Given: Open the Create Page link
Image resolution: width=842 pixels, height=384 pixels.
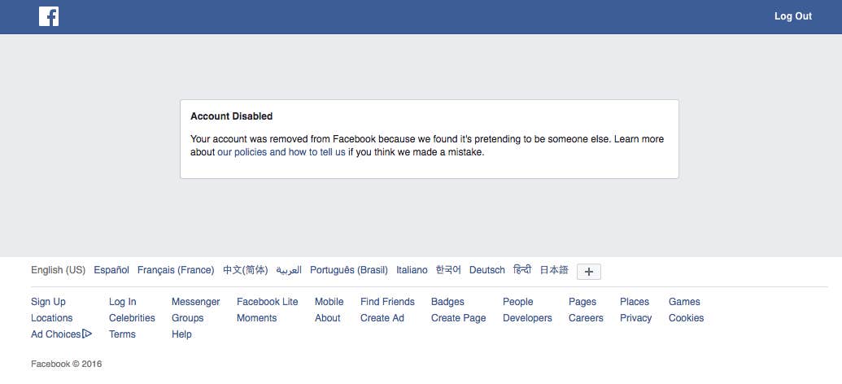Looking at the screenshot, I should pyautogui.click(x=458, y=318).
